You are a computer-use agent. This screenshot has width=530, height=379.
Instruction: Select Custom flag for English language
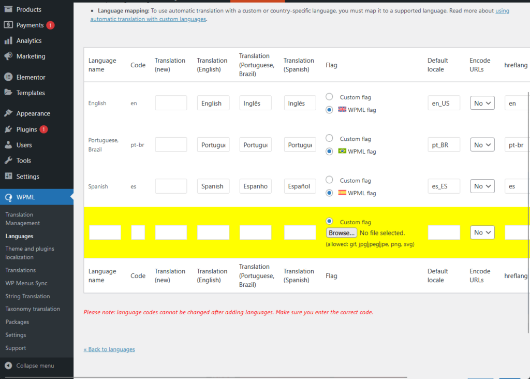coord(329,97)
